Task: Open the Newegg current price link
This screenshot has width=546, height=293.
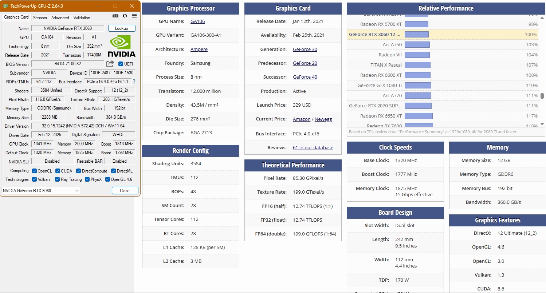Action: pyautogui.click(x=323, y=119)
